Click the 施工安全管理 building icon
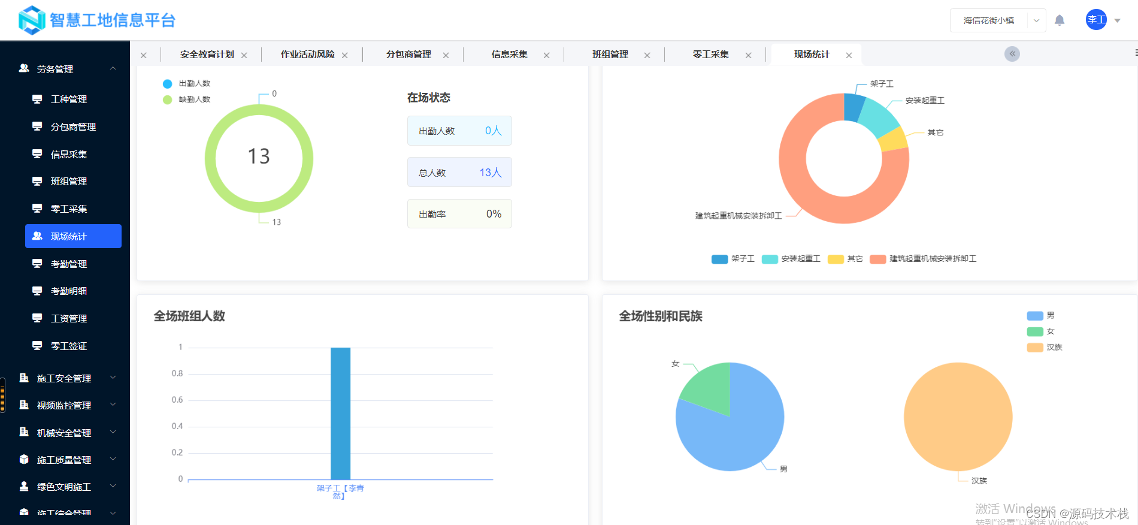1138x525 pixels. (24, 378)
